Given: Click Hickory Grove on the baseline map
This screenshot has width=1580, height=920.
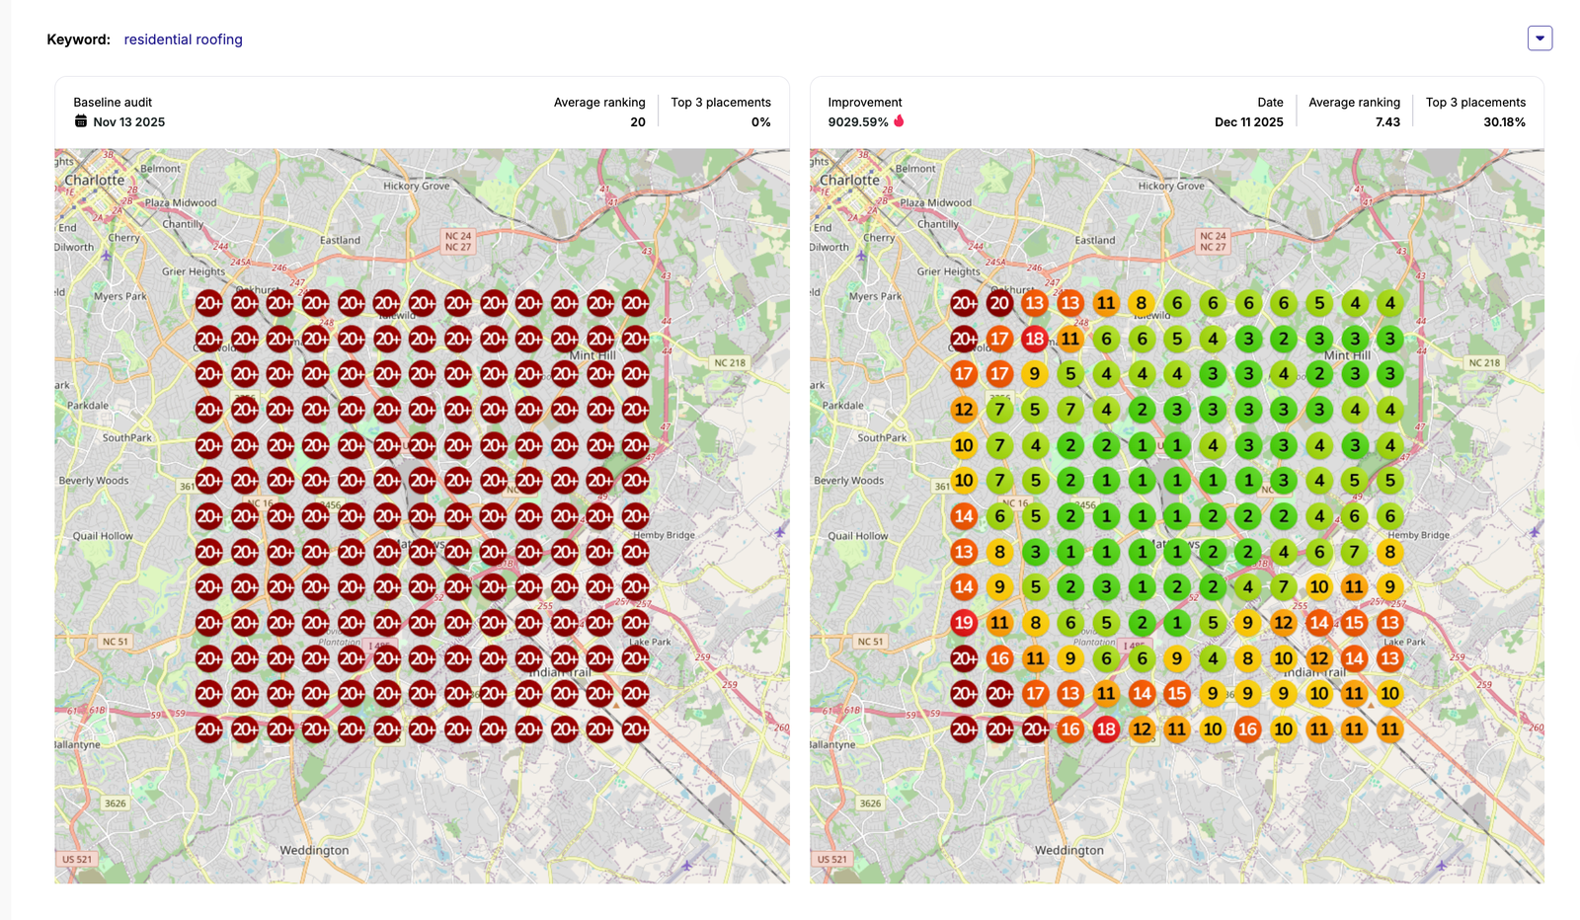Looking at the screenshot, I should coord(416,186).
